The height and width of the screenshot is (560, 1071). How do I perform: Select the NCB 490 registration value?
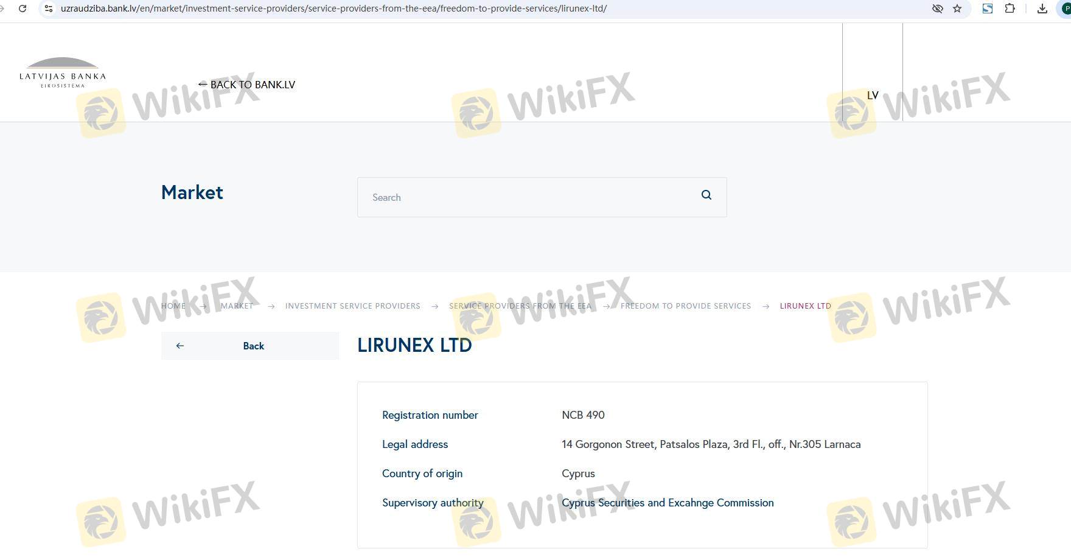[583, 415]
